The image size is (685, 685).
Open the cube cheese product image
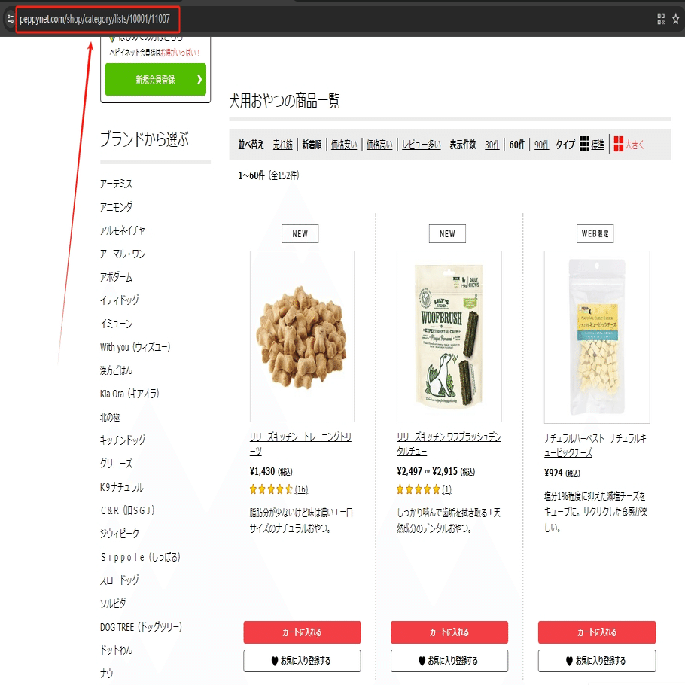point(597,337)
